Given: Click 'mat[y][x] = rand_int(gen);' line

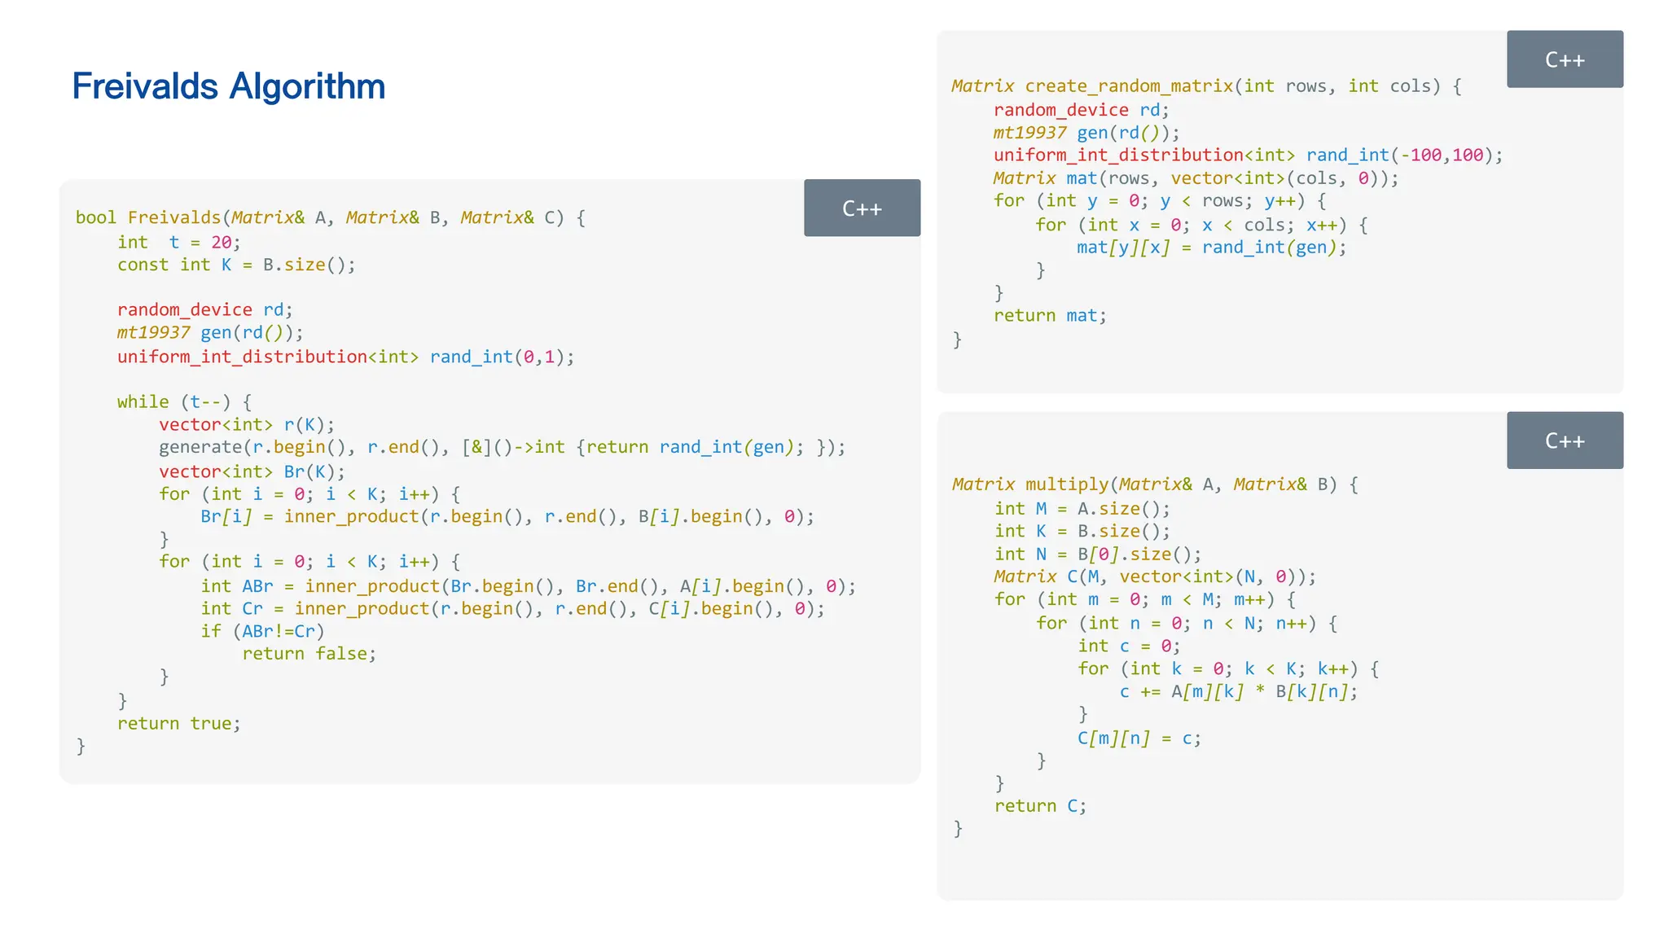Looking at the screenshot, I should (x=1211, y=248).
